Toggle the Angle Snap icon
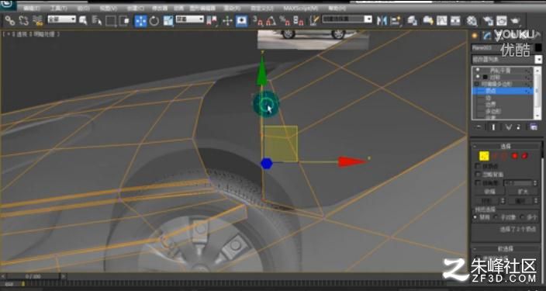The width and height of the screenshot is (546, 291). point(271,21)
